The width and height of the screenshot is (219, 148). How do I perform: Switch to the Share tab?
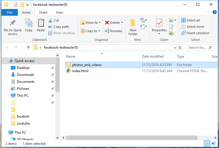(43, 12)
